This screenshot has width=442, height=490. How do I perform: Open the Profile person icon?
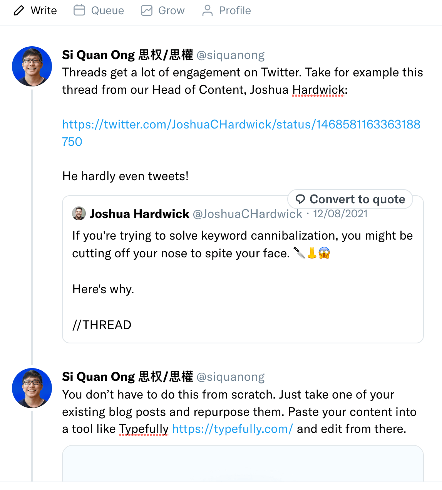[x=207, y=10]
